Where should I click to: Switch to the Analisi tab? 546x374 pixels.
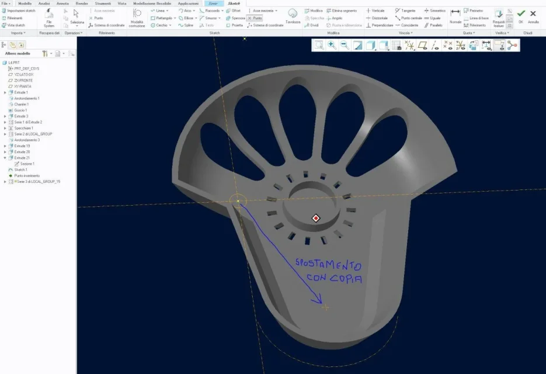[44, 4]
